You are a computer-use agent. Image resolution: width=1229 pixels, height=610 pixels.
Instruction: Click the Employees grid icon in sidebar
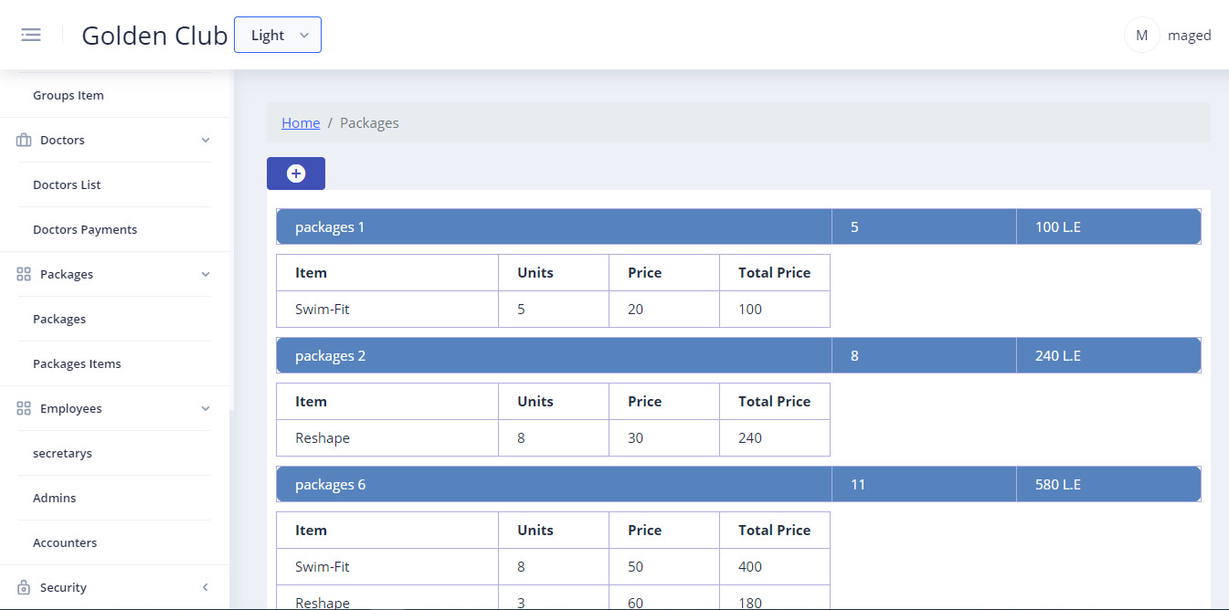[x=24, y=409]
